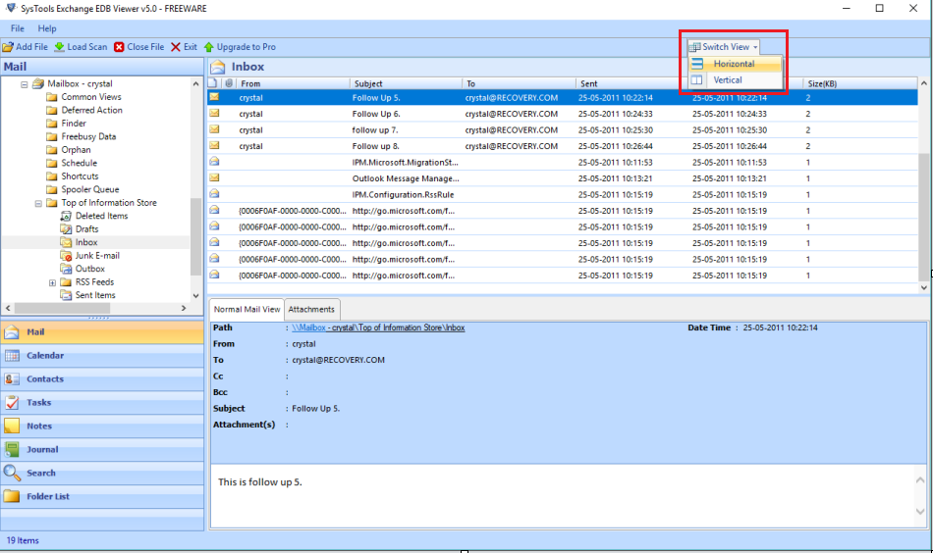Click the folder tree scroll-up arrow
Screen dimensions: 933x553
coord(195,84)
